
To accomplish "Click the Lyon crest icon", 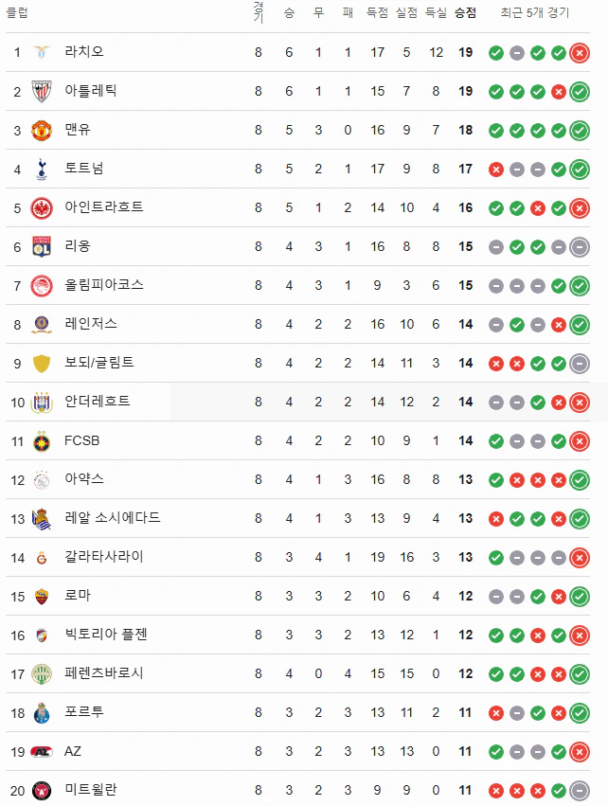I will click(42, 247).
